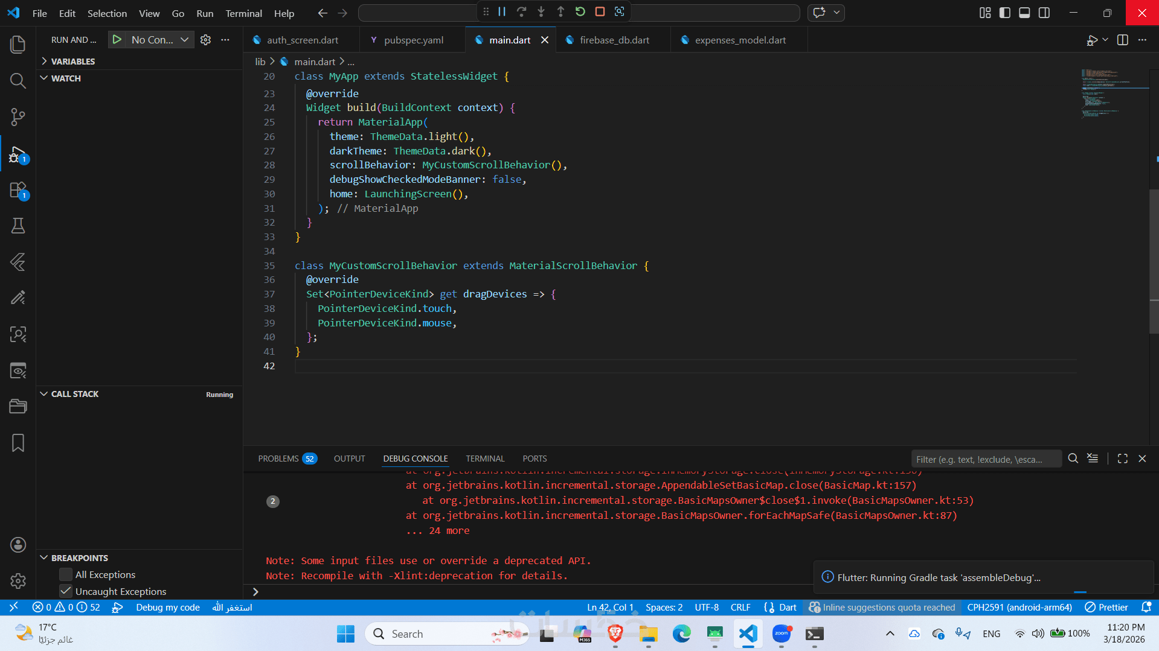Restart the debug session
This screenshot has height=651, width=1159.
[580, 11]
